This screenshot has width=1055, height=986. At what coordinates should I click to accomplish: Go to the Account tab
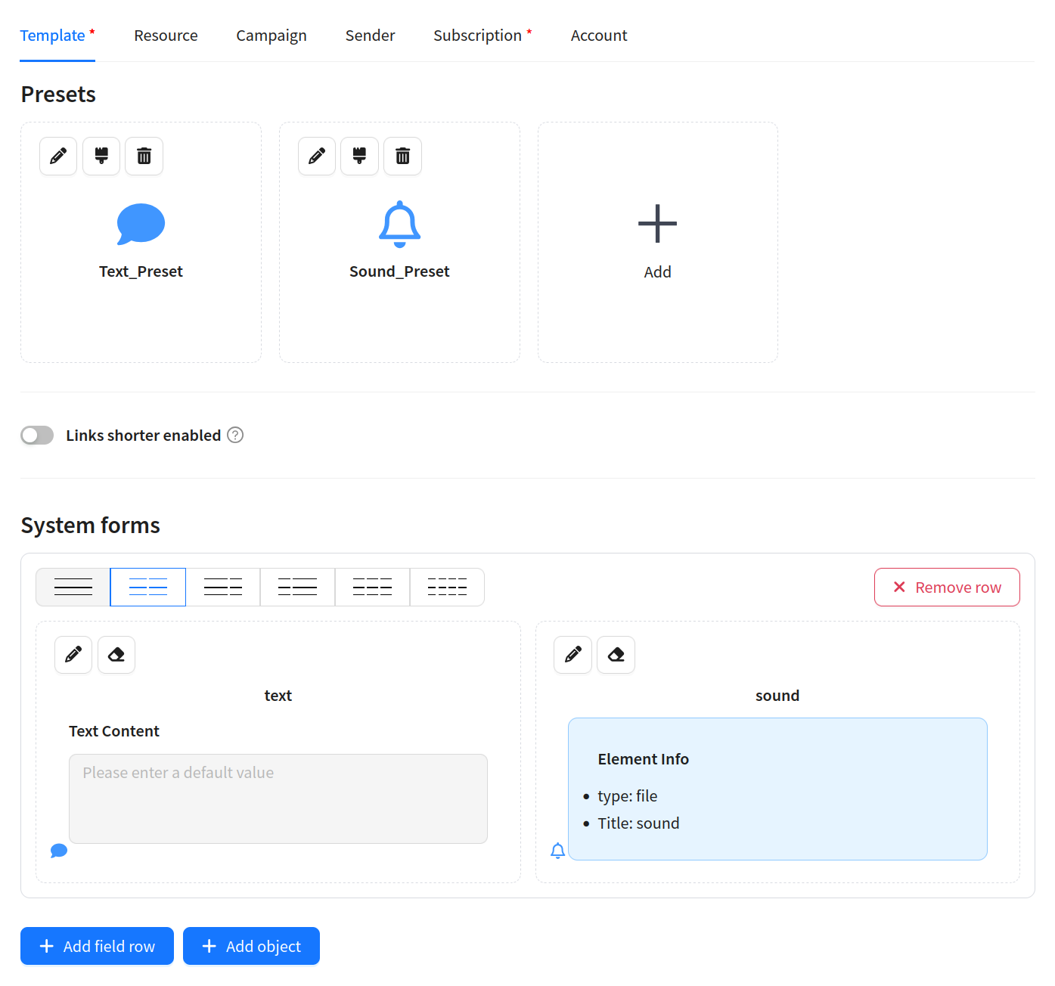(599, 36)
